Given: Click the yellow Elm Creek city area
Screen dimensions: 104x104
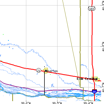Looking at the screenshot, I should (x=96, y=79).
